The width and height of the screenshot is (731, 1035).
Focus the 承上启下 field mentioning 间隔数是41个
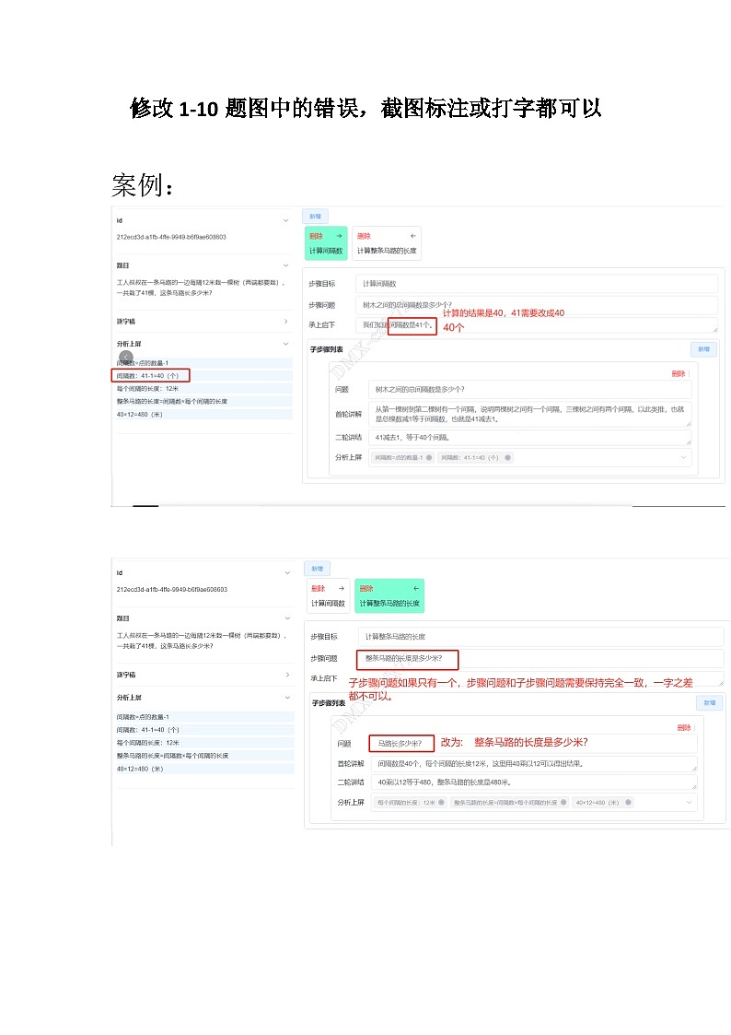[536, 324]
